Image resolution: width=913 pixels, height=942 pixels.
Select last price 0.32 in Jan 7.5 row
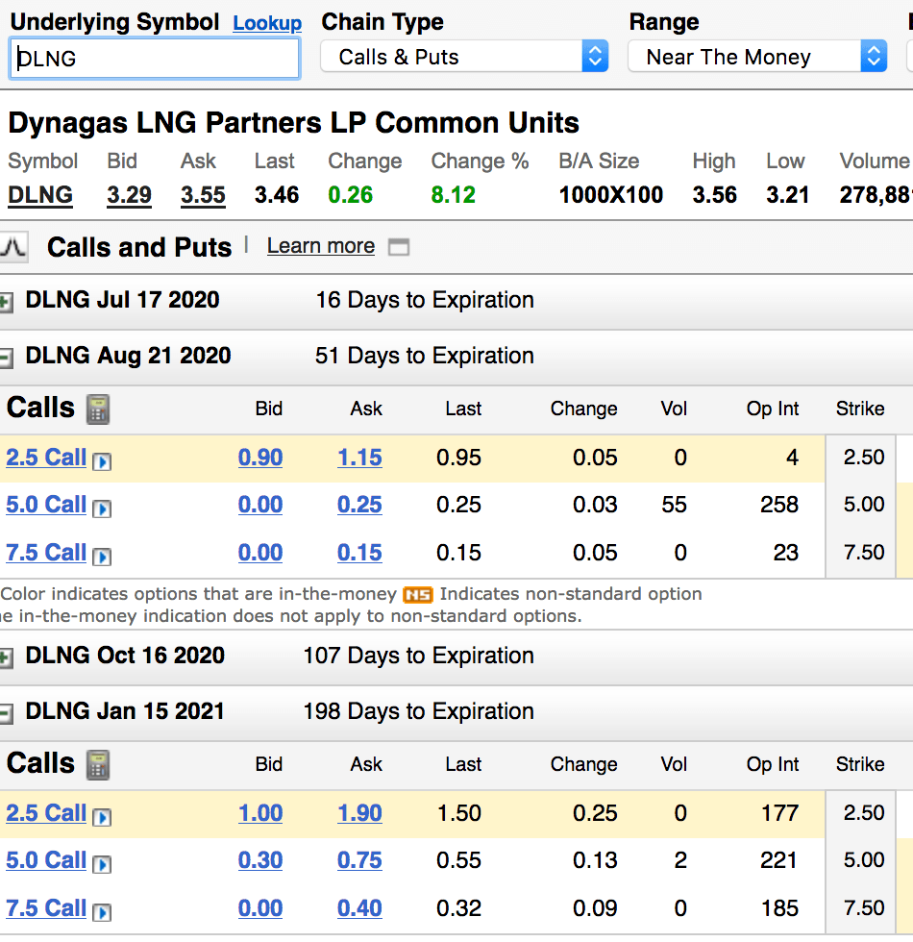pyautogui.click(x=459, y=908)
